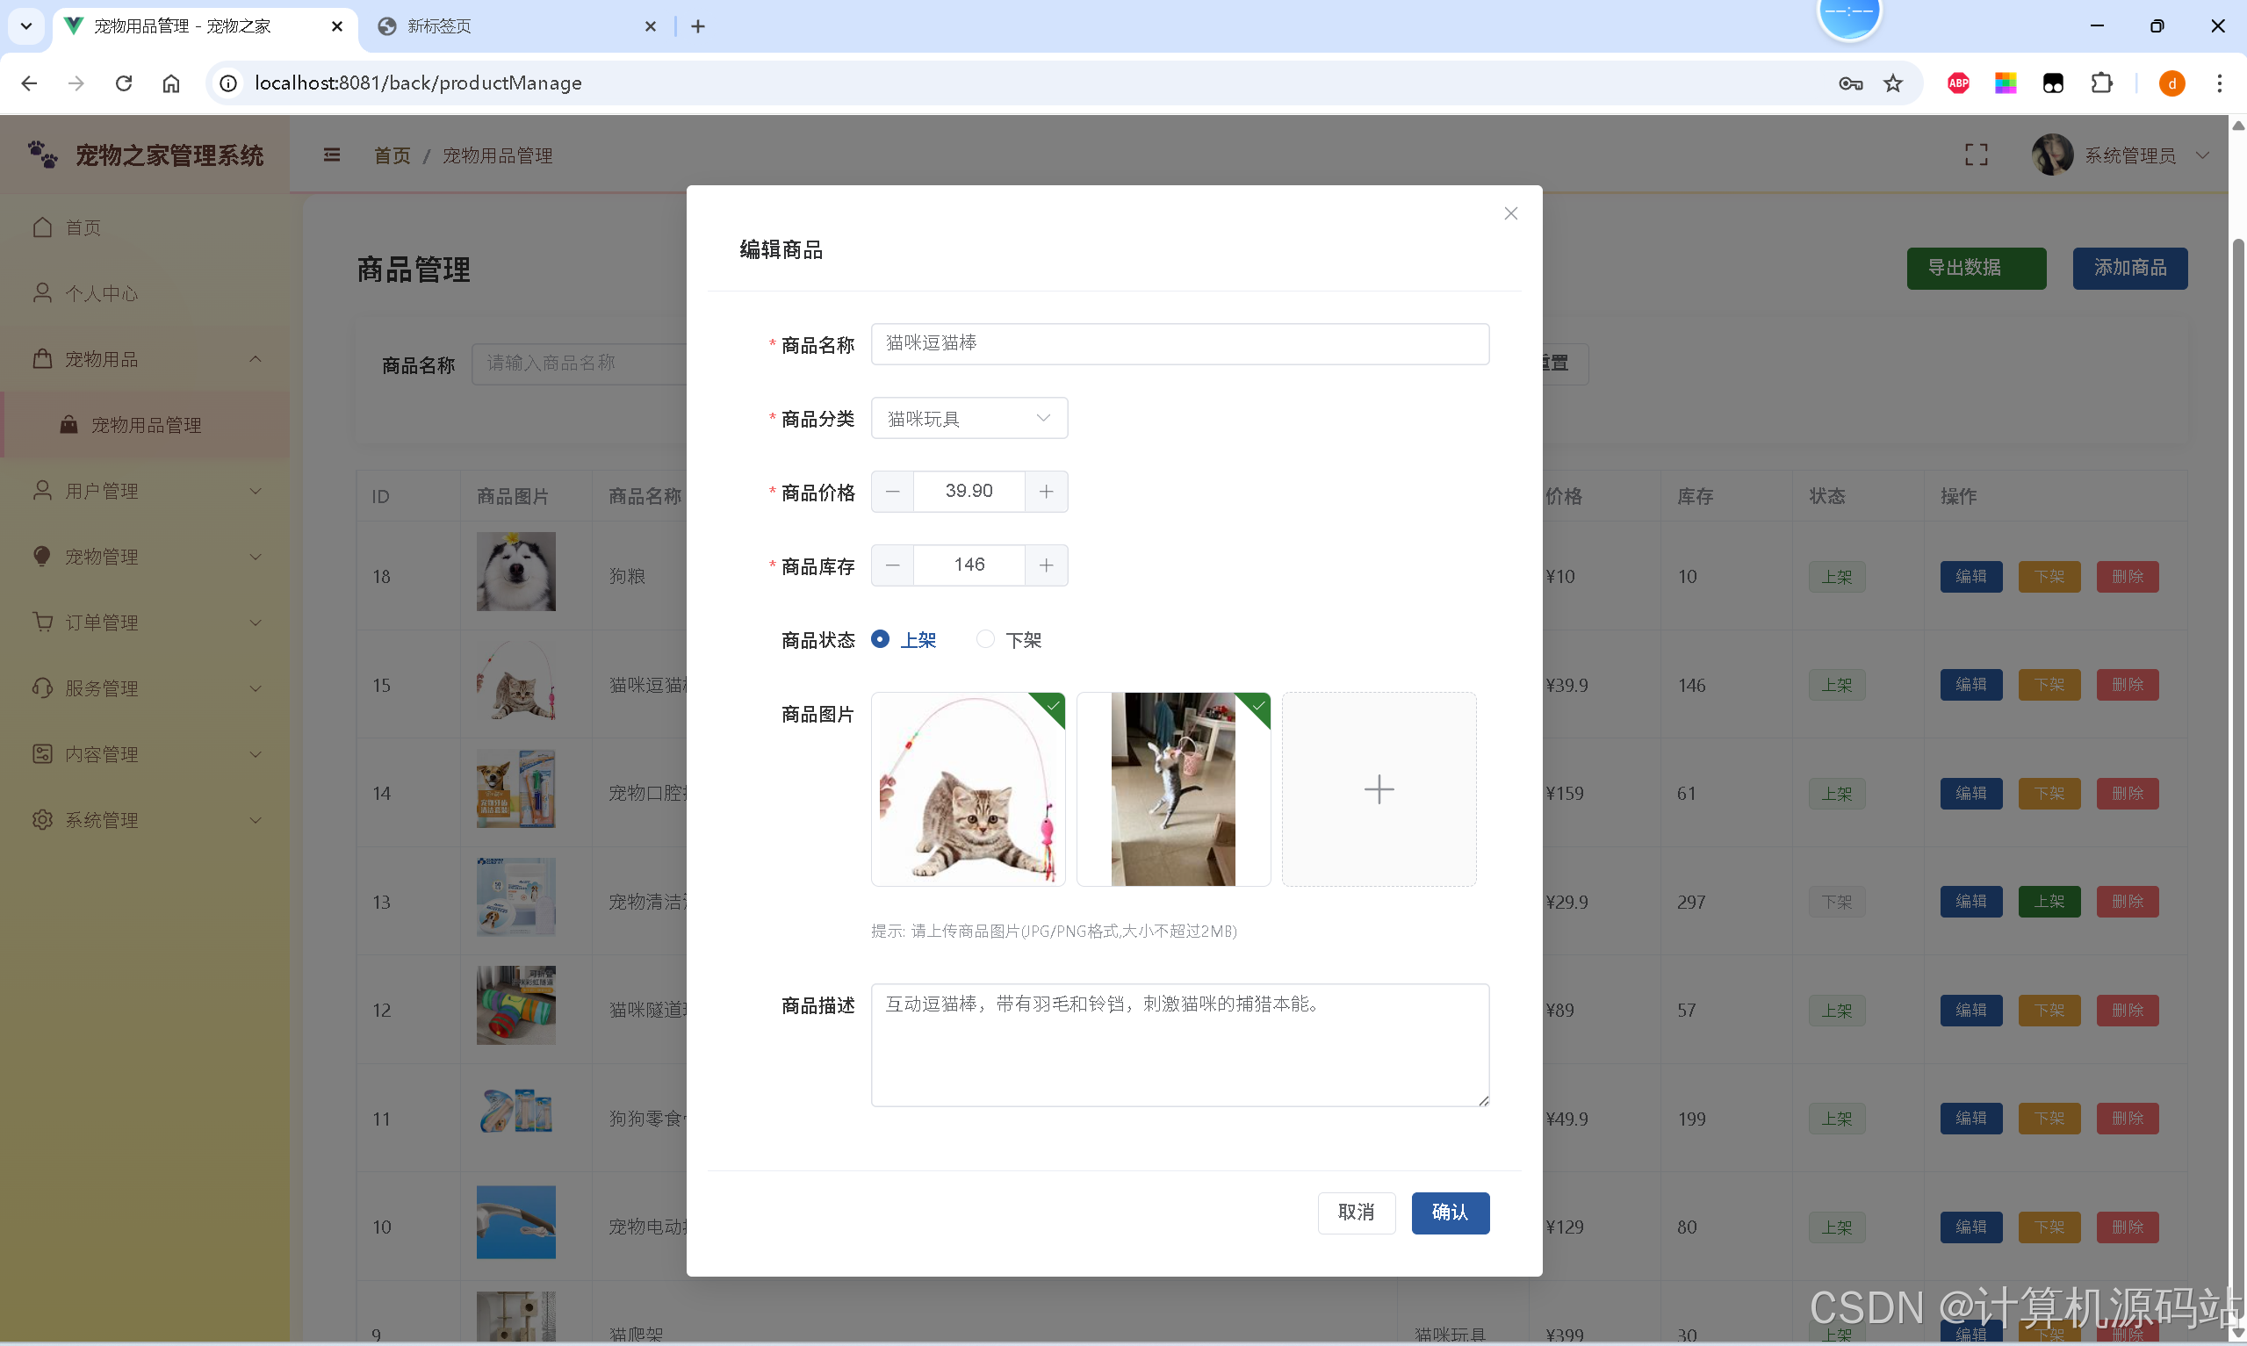Click 首页 in the breadcrumb
The height and width of the screenshot is (1346, 2247).
(x=392, y=156)
